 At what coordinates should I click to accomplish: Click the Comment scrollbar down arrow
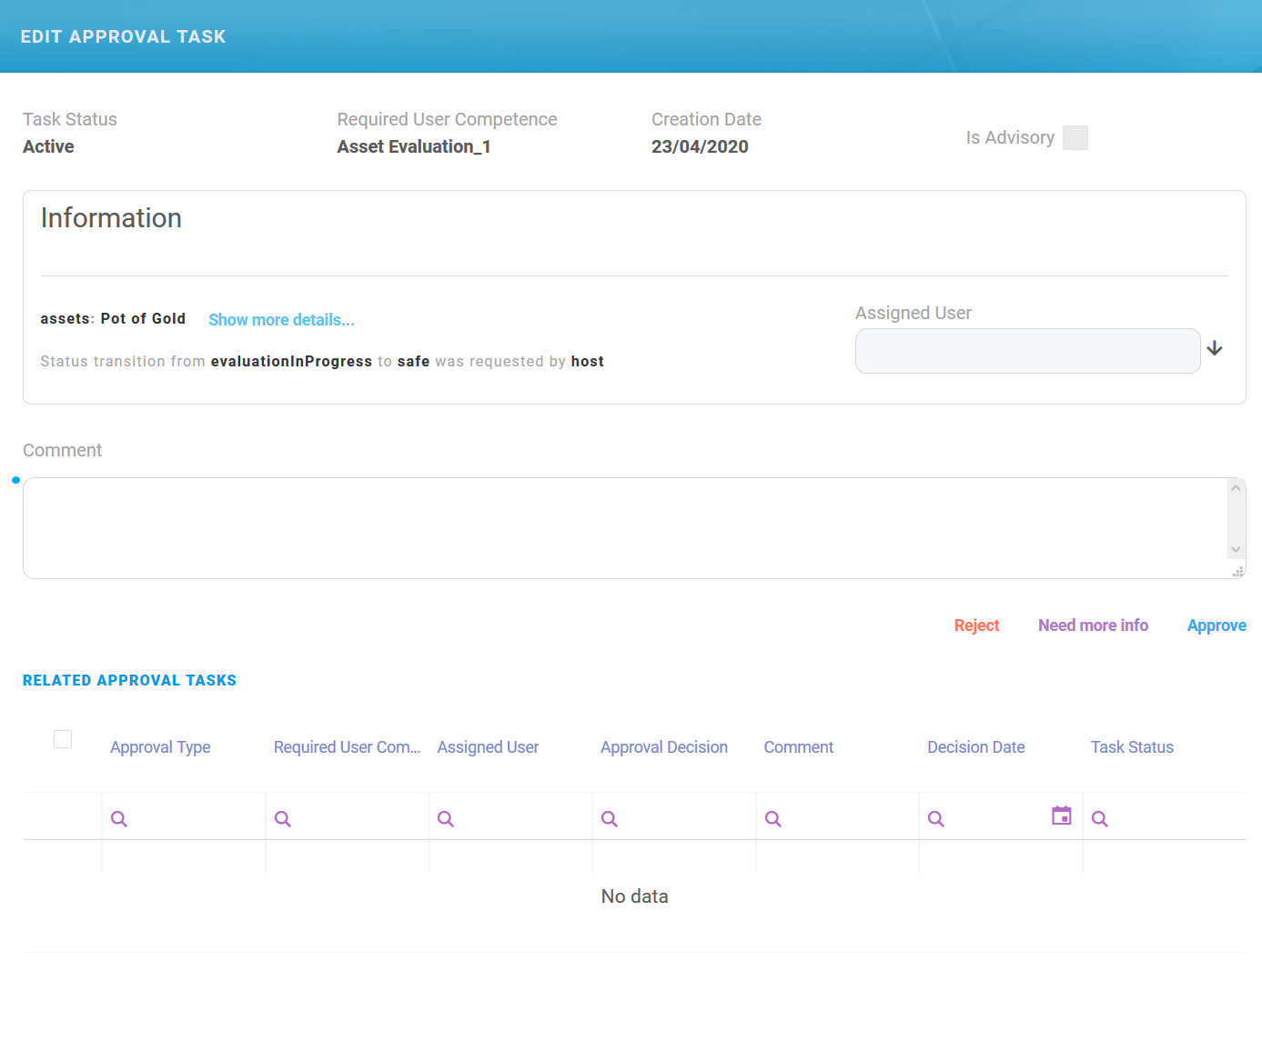(x=1237, y=550)
